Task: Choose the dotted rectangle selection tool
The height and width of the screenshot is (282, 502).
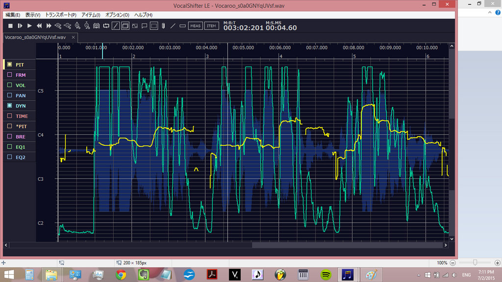Action: (x=153, y=25)
